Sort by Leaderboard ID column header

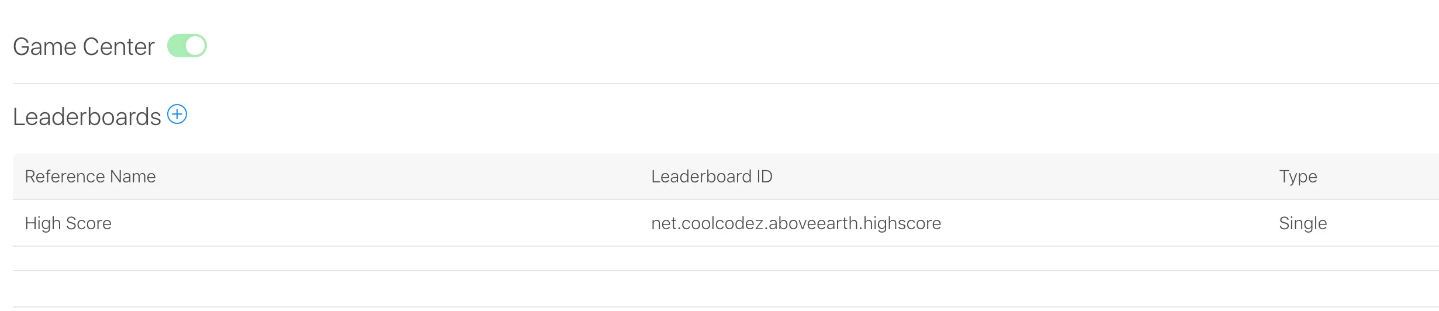(x=711, y=177)
